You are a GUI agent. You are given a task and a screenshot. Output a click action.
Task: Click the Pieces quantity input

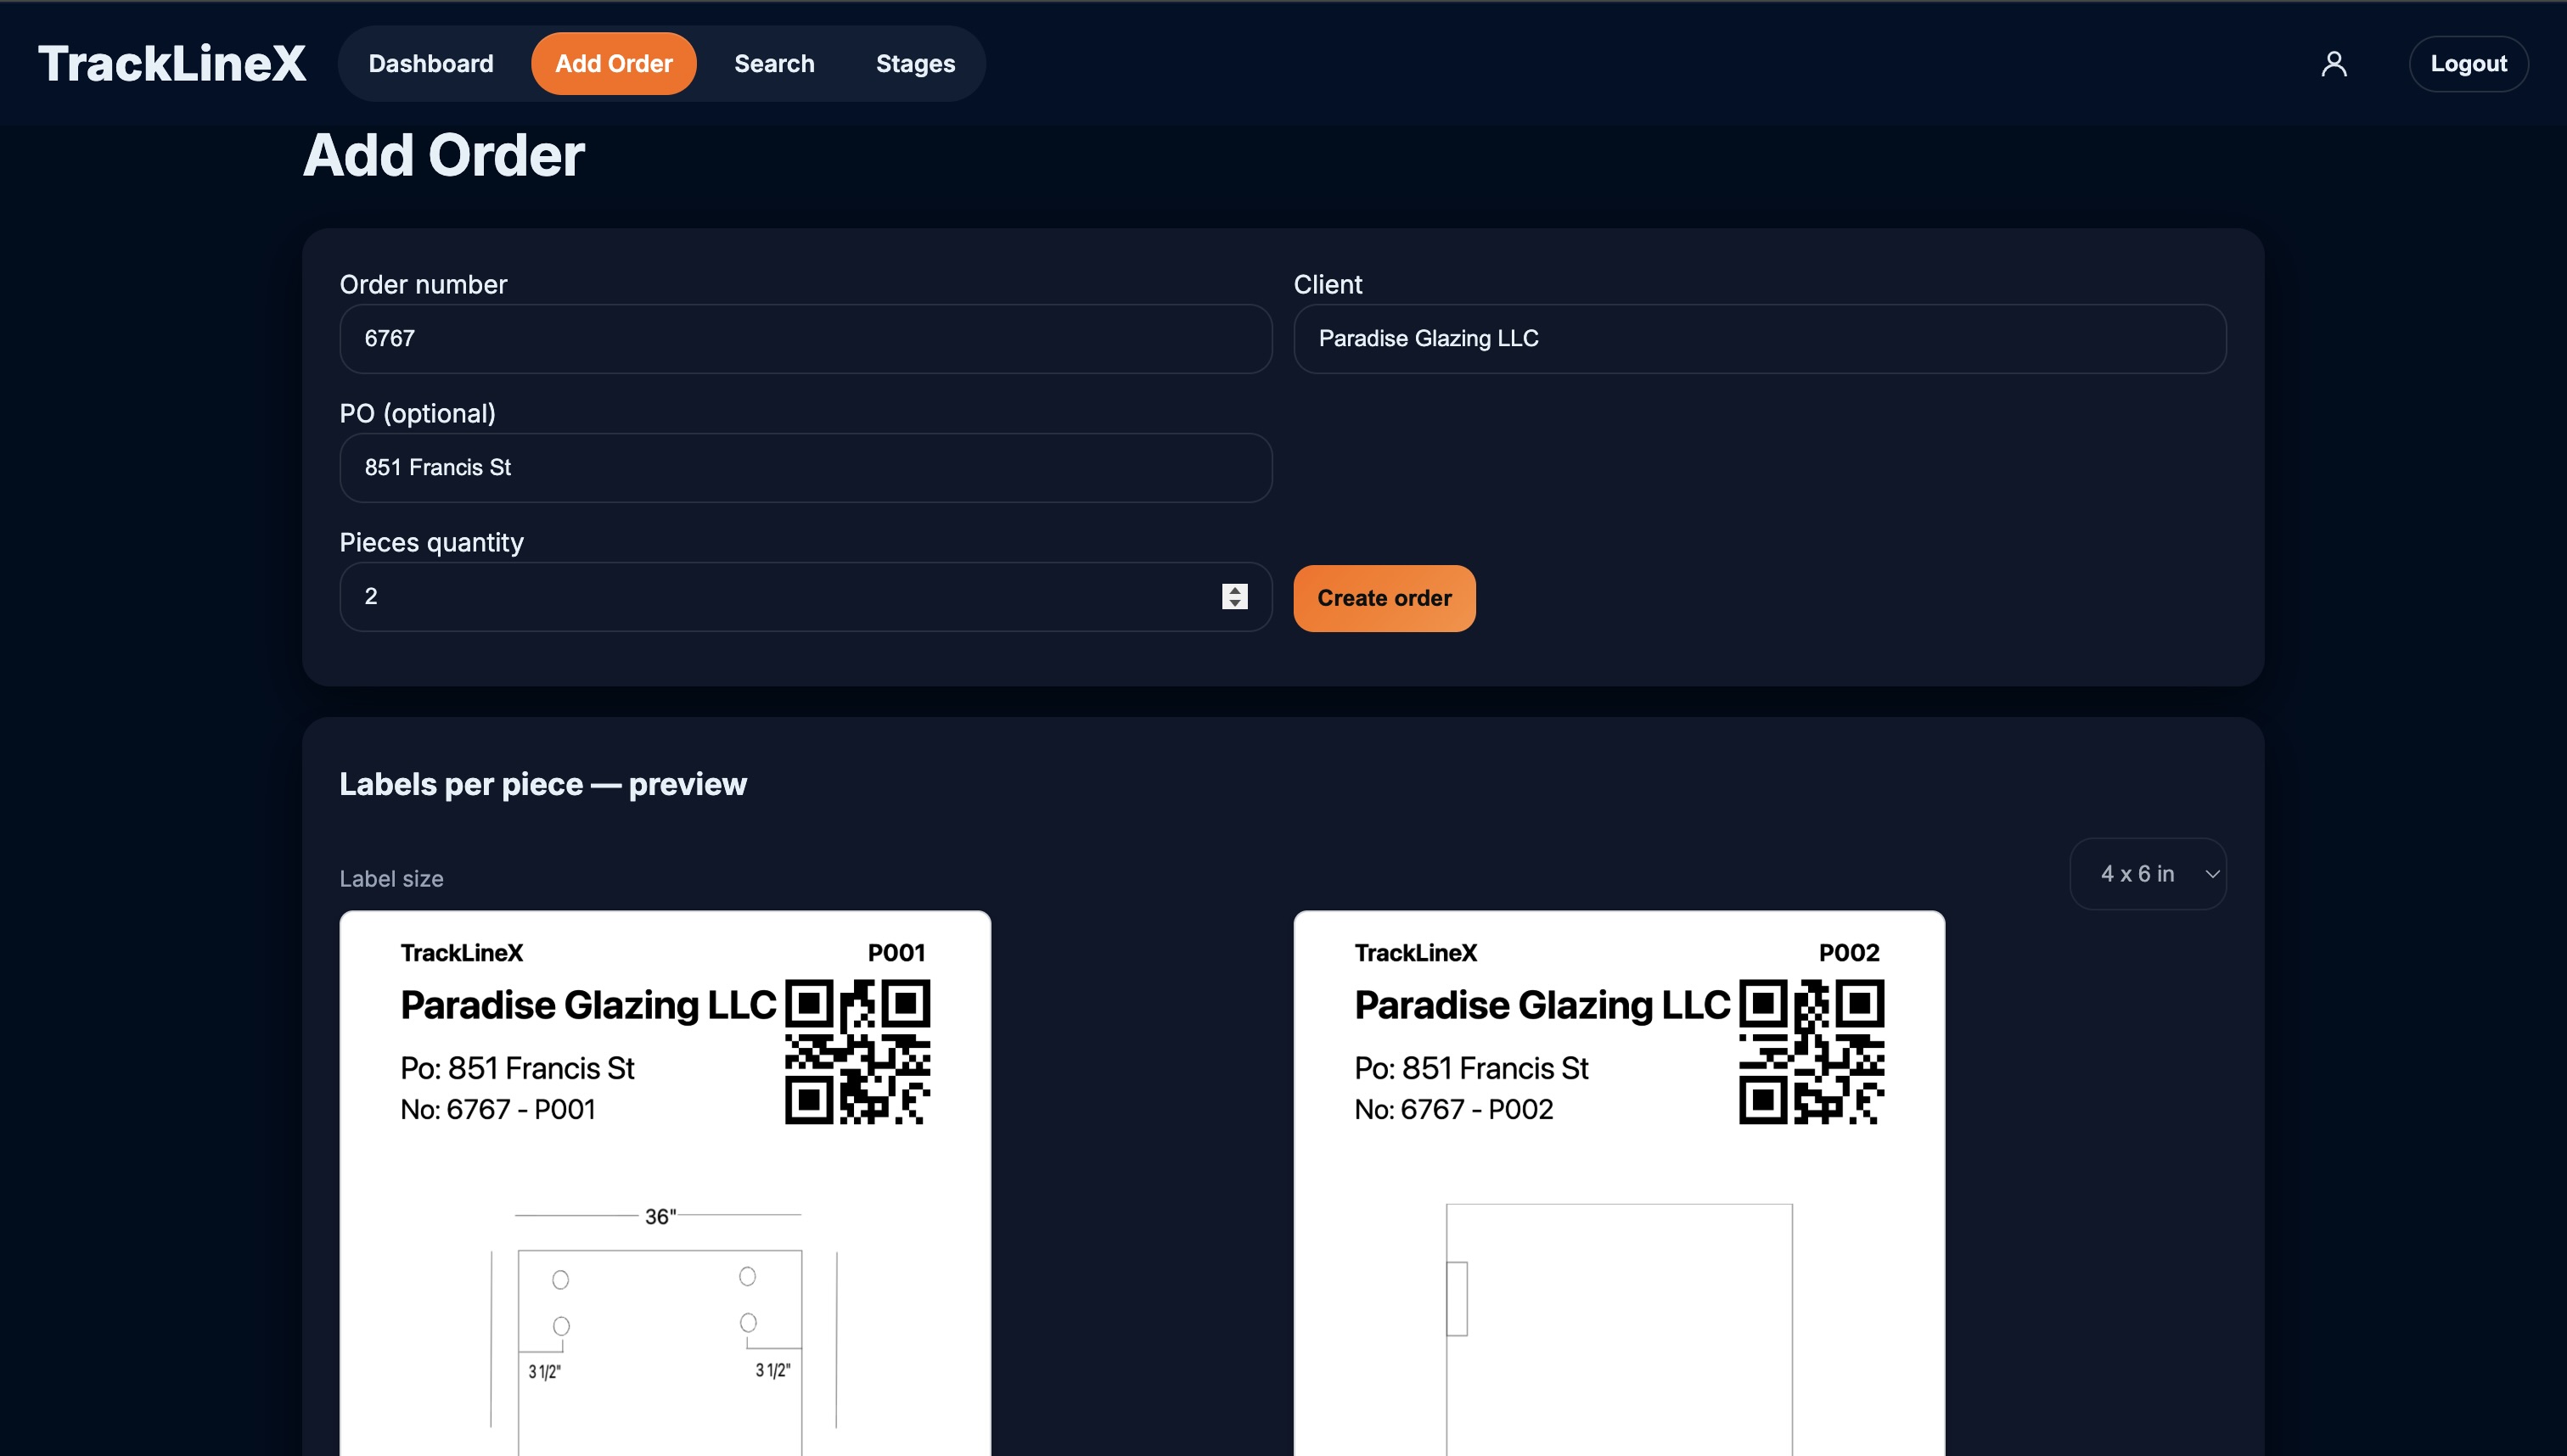[x=780, y=597]
